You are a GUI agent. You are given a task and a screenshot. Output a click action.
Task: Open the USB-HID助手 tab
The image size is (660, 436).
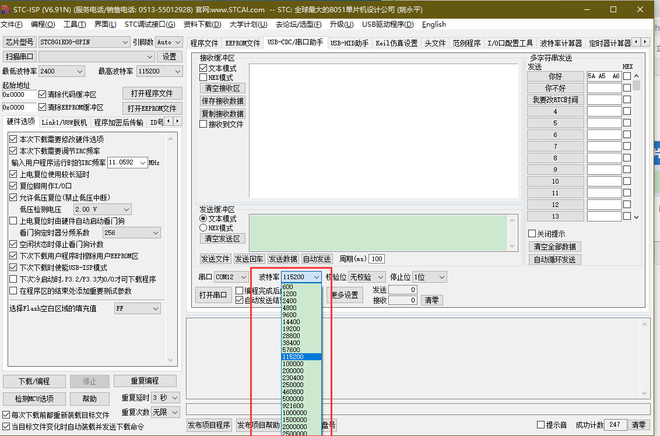[349, 43]
